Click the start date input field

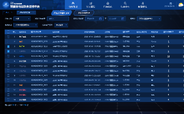(94, 19)
